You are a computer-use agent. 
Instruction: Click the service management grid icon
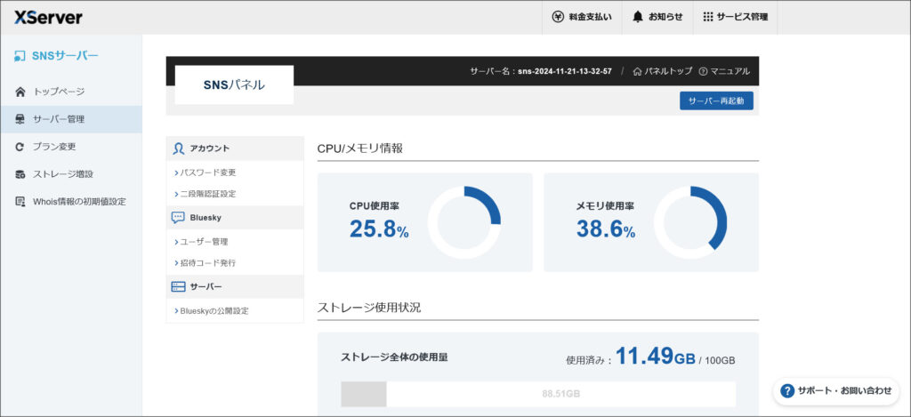pos(707,17)
